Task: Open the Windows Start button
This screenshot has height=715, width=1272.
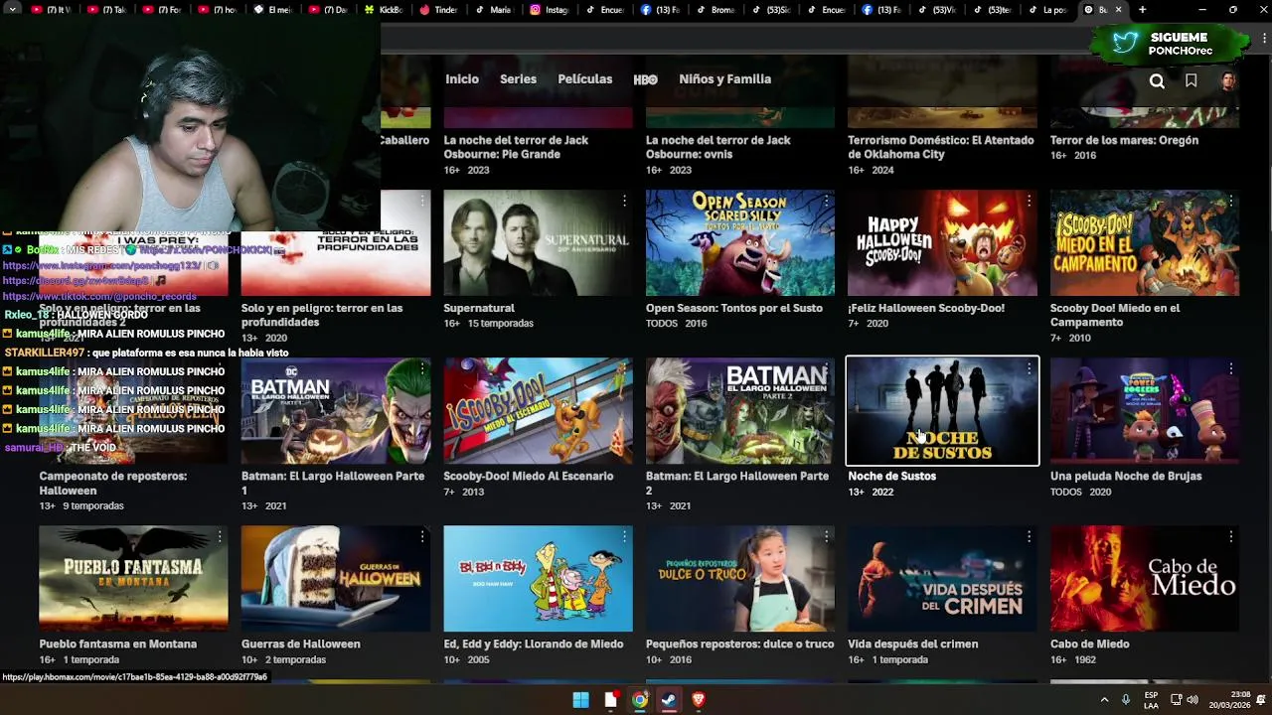Action: pos(580,700)
